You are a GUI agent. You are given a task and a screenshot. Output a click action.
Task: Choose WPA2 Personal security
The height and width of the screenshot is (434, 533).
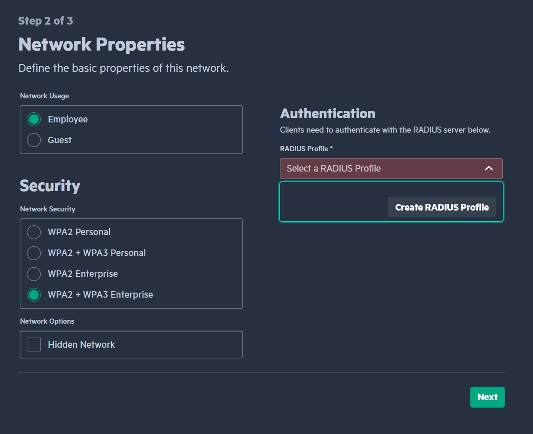coord(34,232)
